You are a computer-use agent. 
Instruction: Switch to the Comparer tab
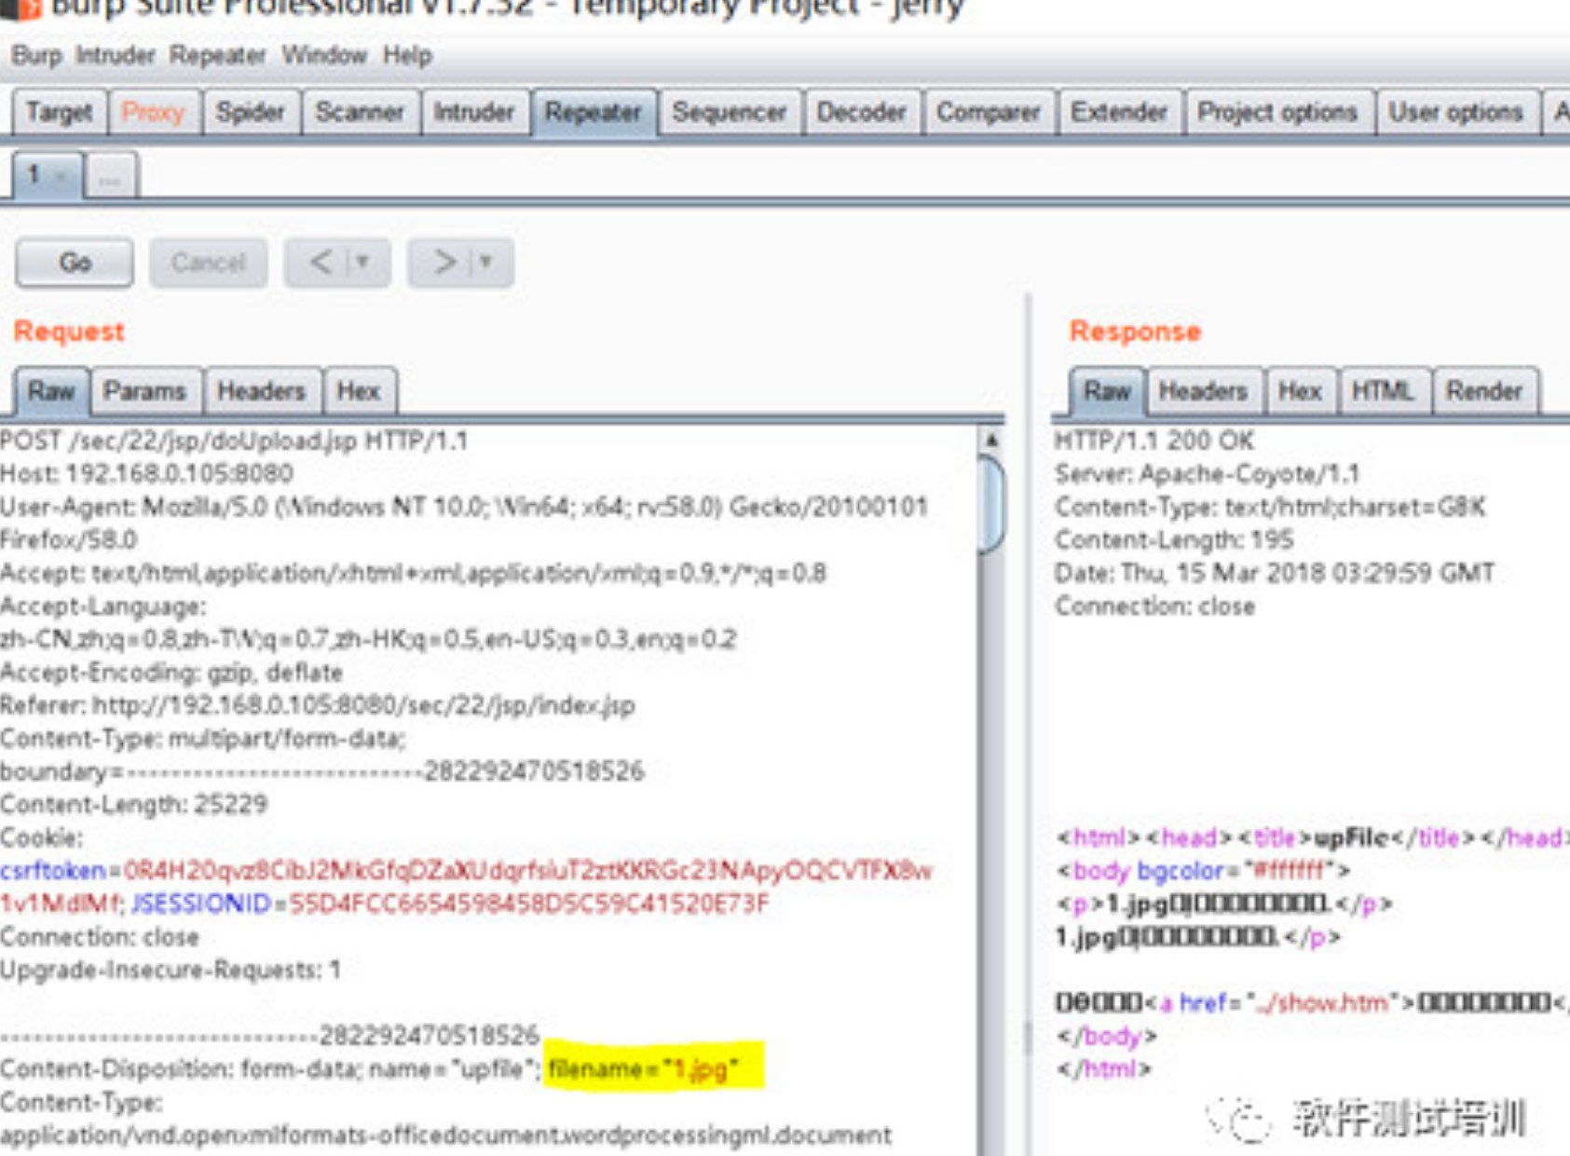[x=988, y=113]
